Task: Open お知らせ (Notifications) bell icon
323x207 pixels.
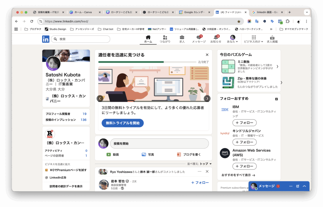Action: [216, 37]
